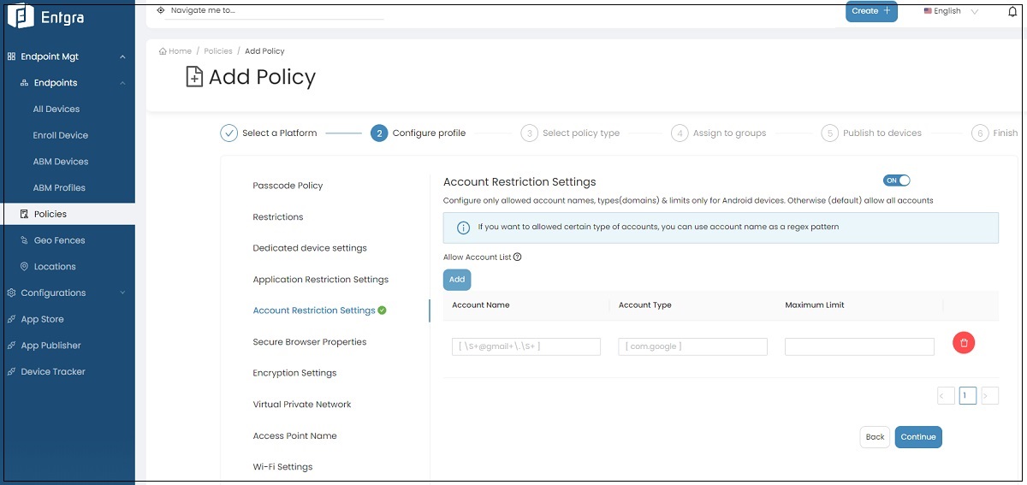Go to next page arrow
The width and height of the screenshot is (1027, 485).
pyautogui.click(x=989, y=396)
